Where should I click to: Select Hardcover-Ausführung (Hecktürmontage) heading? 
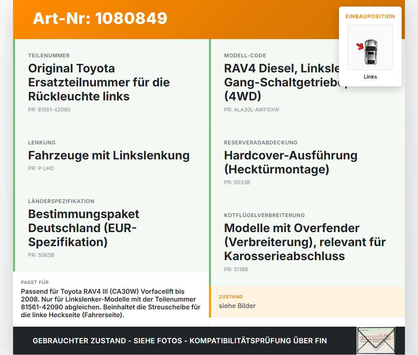(x=291, y=162)
